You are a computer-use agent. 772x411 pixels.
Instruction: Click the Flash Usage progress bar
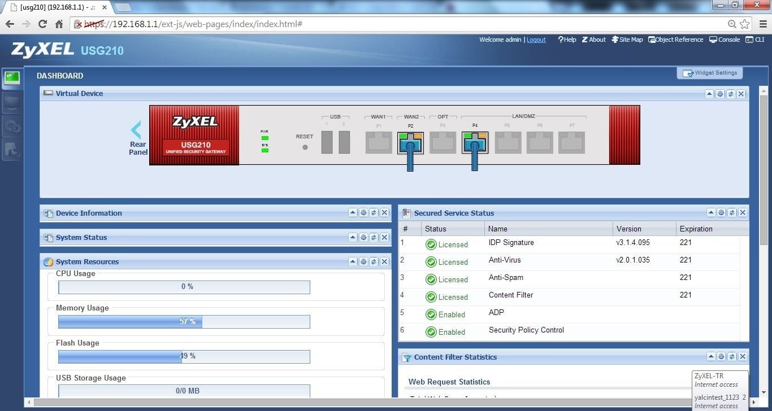pos(184,357)
